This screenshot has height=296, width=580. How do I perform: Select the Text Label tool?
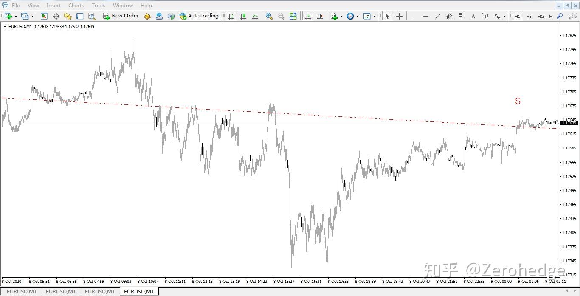coord(485,16)
